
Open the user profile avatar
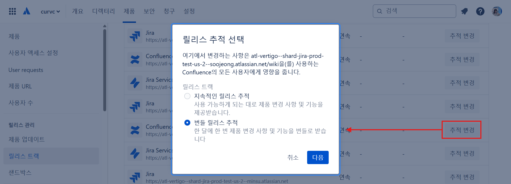click(497, 11)
